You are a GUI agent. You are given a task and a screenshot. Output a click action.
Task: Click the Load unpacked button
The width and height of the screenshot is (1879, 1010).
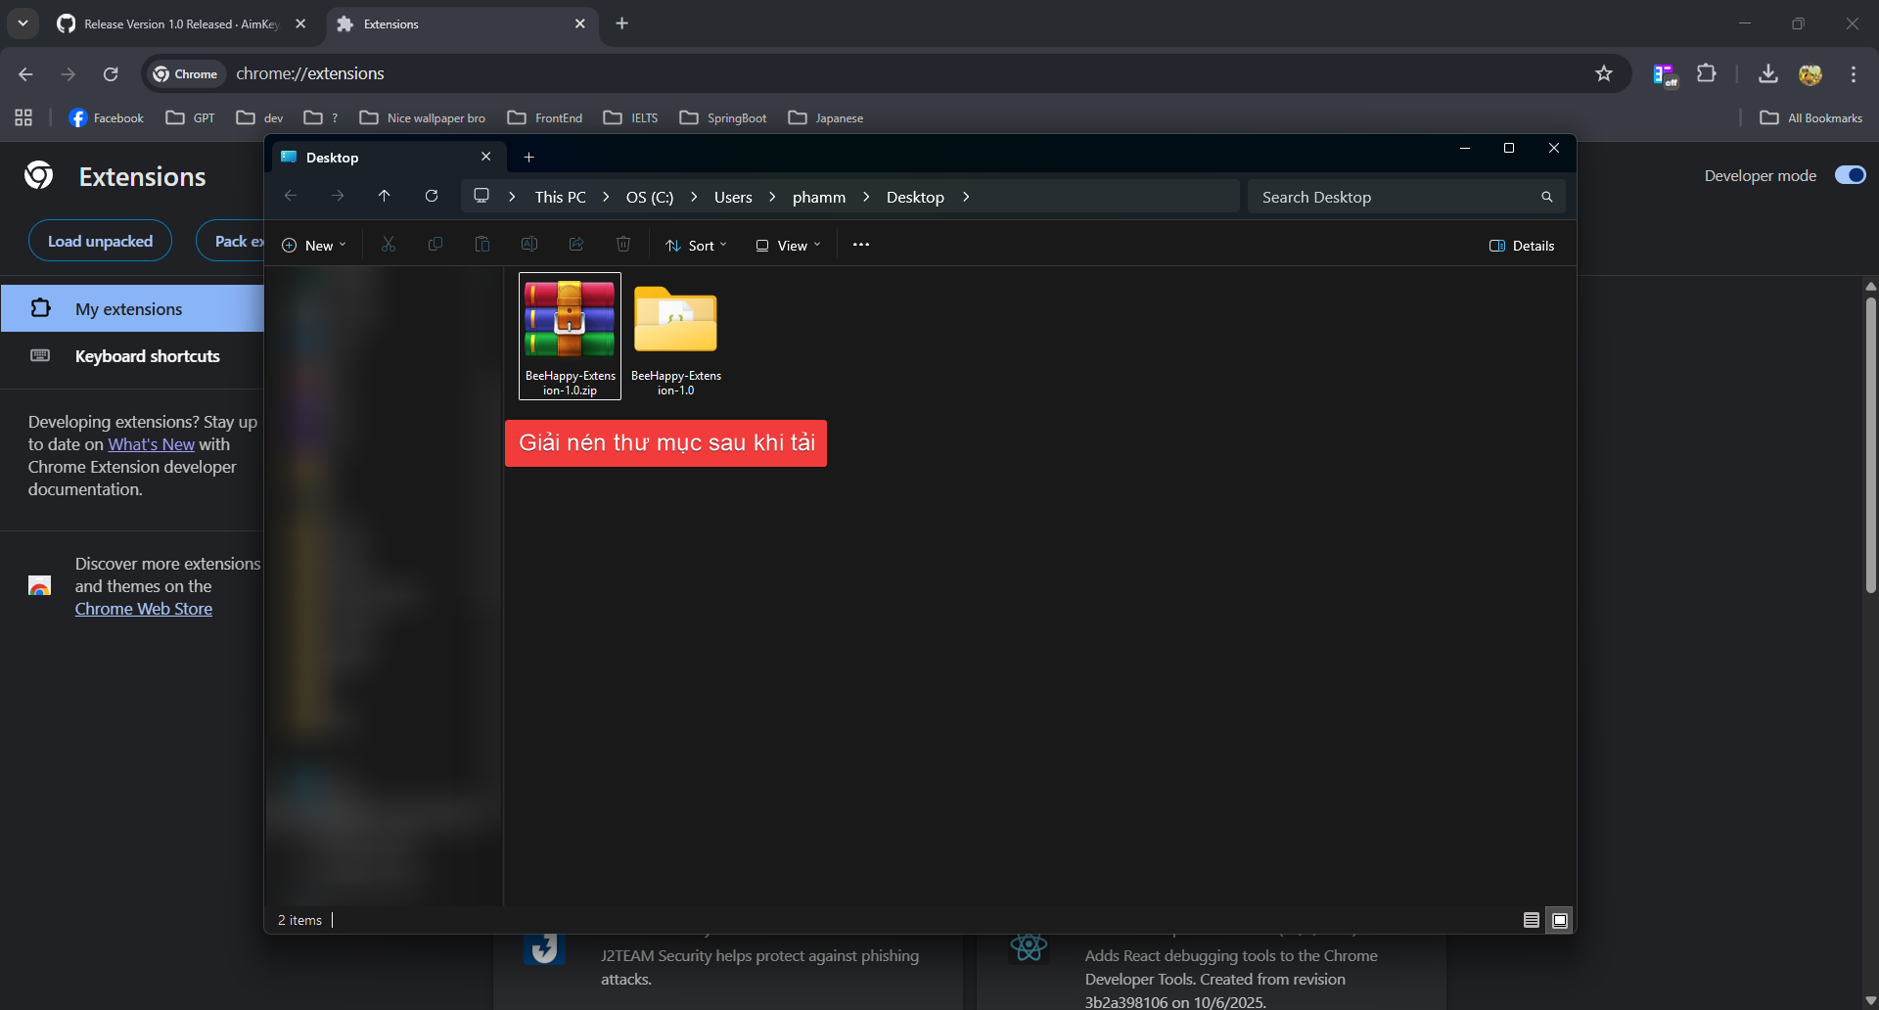(x=100, y=240)
